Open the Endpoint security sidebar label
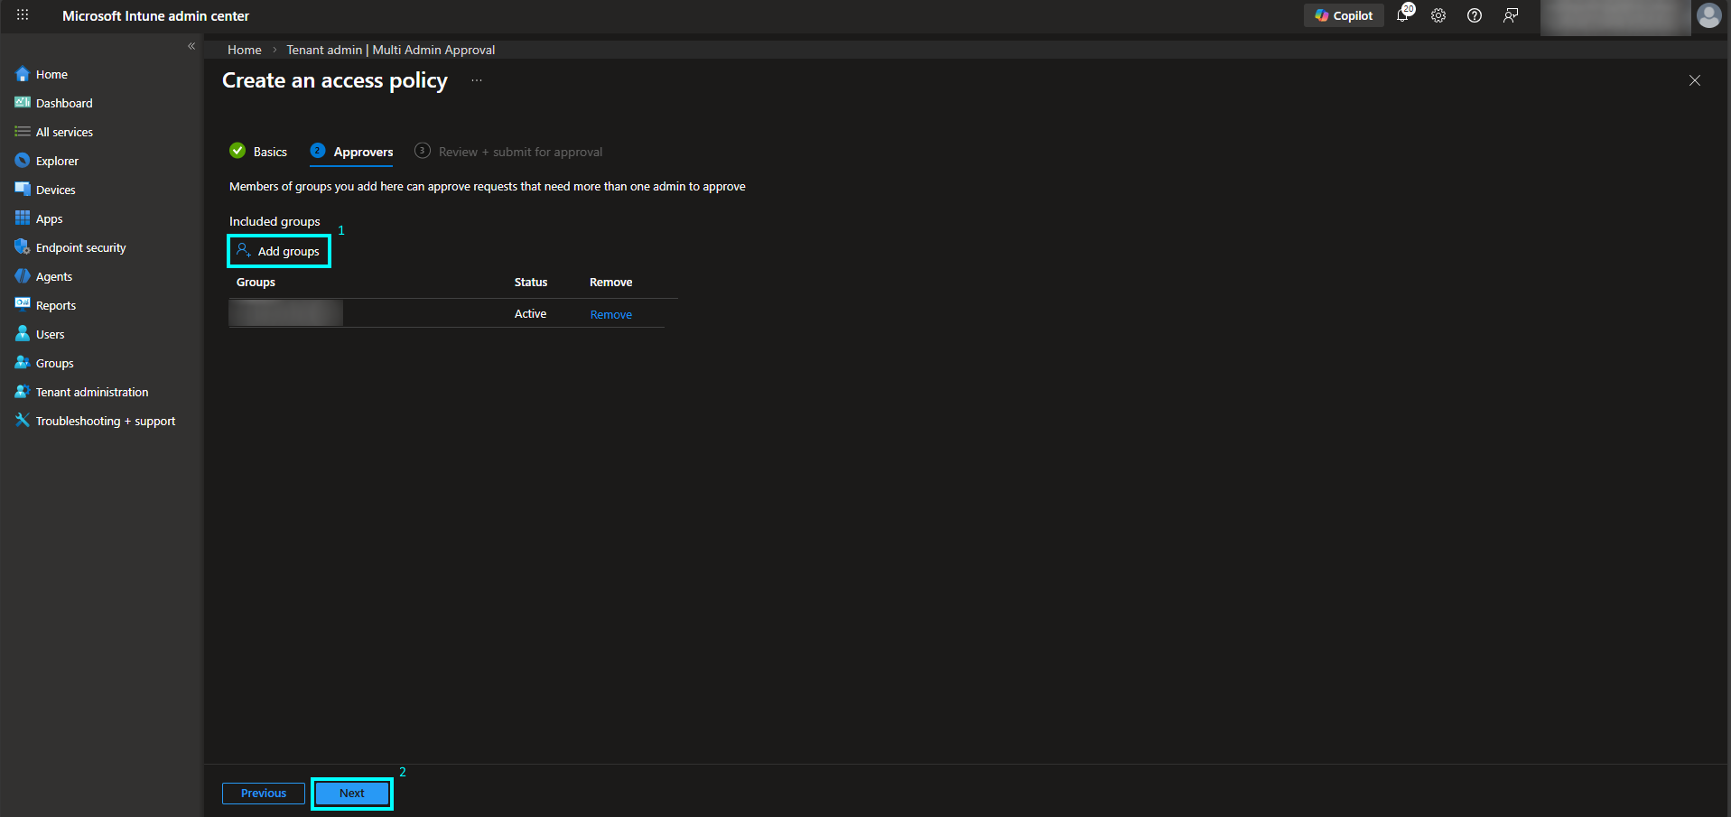The image size is (1731, 817). coord(81,247)
